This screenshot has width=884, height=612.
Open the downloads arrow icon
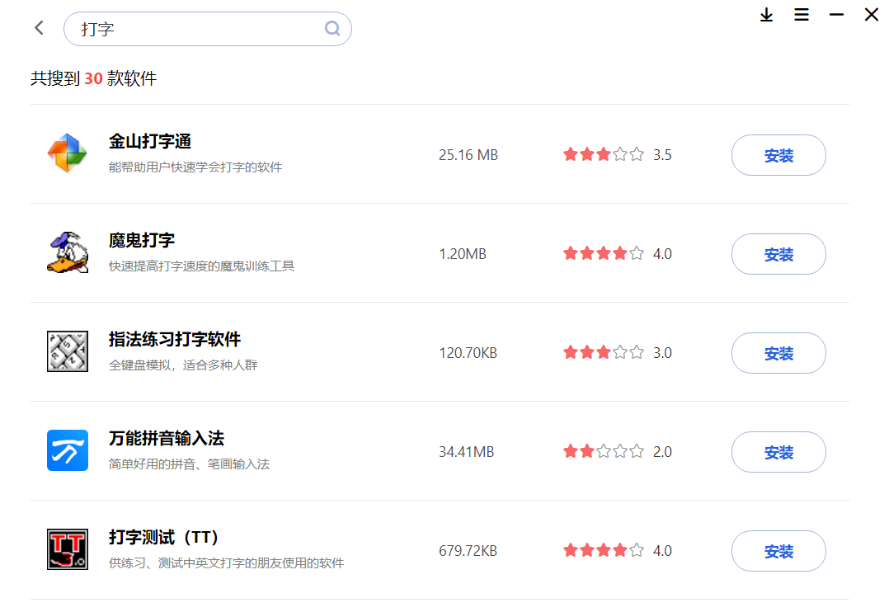click(766, 15)
